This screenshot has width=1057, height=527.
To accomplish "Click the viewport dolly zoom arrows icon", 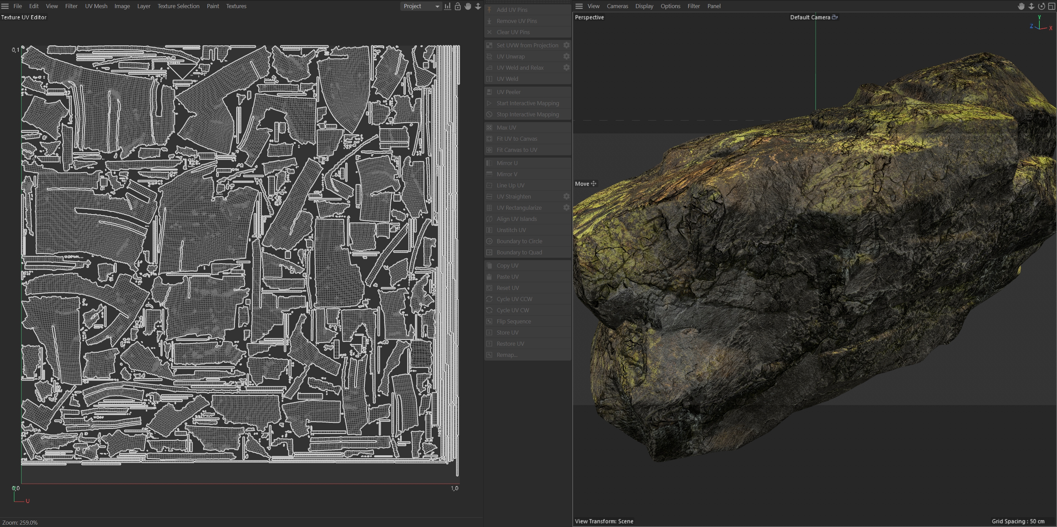I will click(x=1031, y=6).
